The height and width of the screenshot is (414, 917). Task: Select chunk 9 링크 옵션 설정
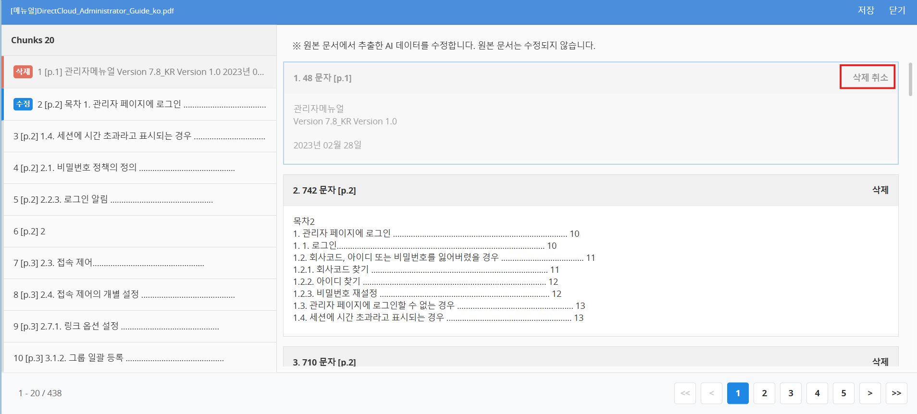pyautogui.click(x=139, y=327)
